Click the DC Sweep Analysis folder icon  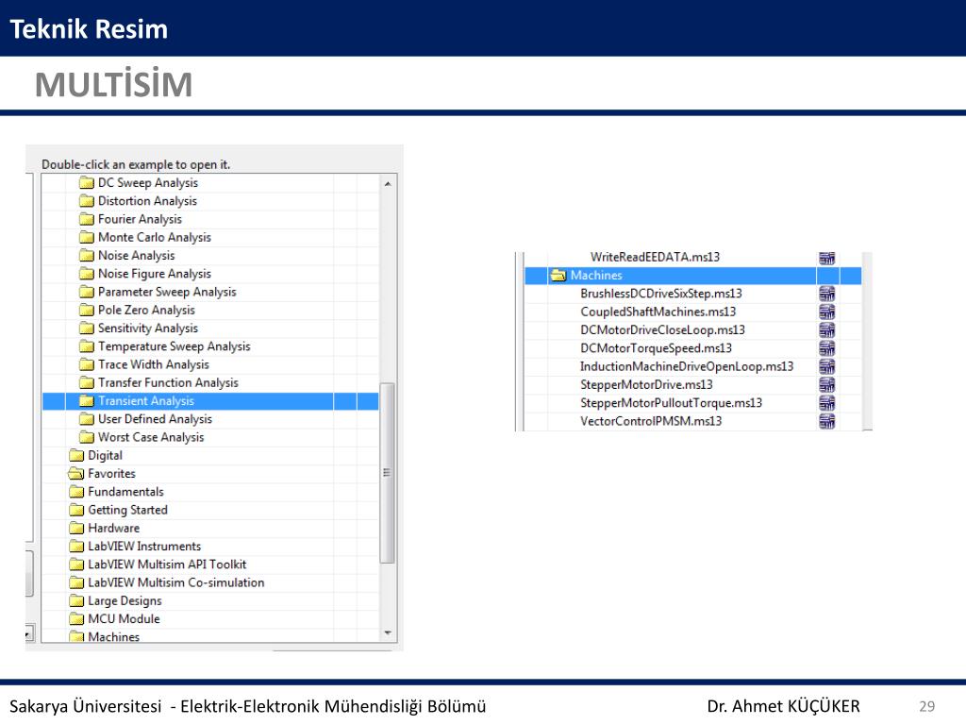click(x=87, y=182)
